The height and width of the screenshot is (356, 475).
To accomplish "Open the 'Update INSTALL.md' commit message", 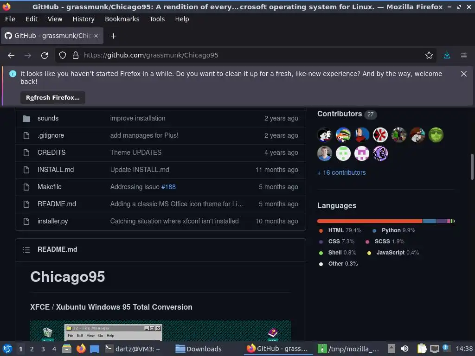I will [140, 170].
